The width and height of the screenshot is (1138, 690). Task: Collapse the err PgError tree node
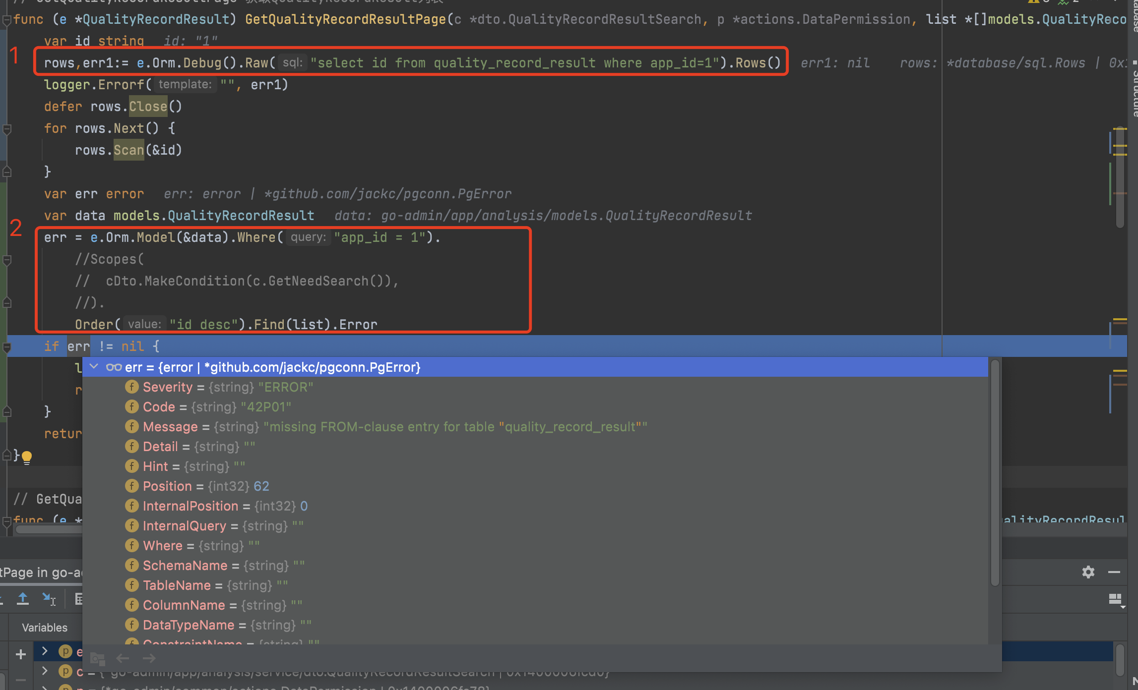(x=94, y=367)
